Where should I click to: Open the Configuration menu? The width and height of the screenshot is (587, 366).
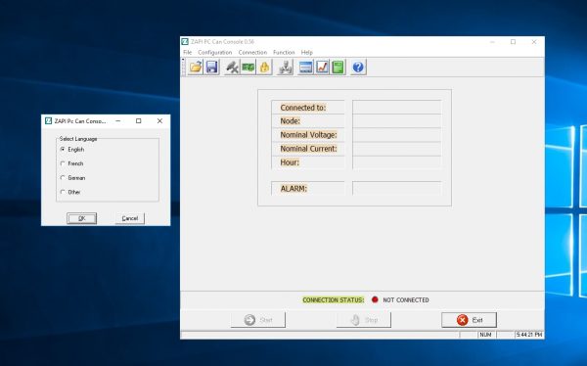[215, 53]
